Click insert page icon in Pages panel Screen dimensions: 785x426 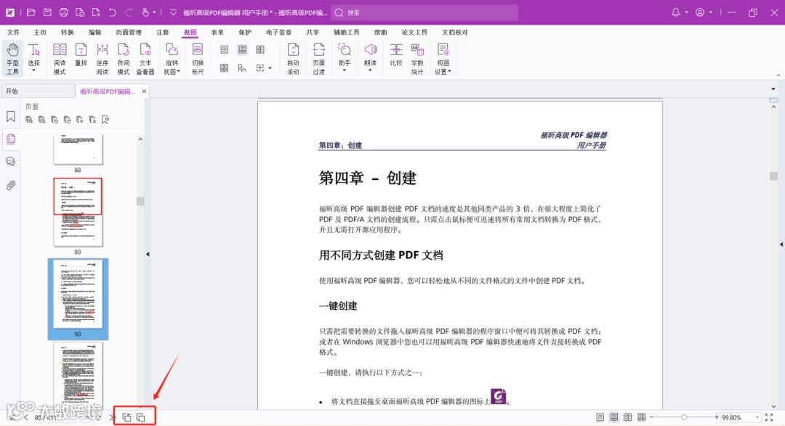click(x=80, y=120)
